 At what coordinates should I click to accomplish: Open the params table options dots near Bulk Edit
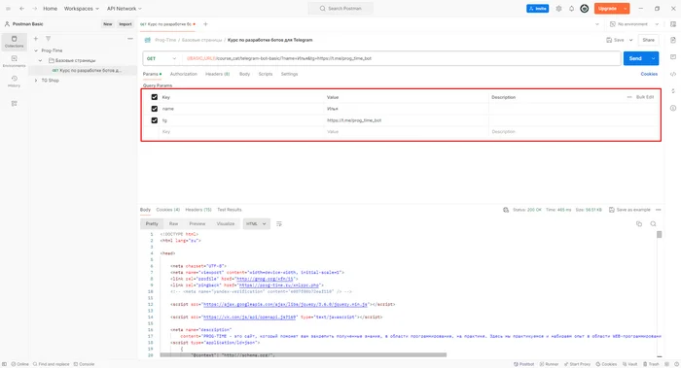pos(629,97)
